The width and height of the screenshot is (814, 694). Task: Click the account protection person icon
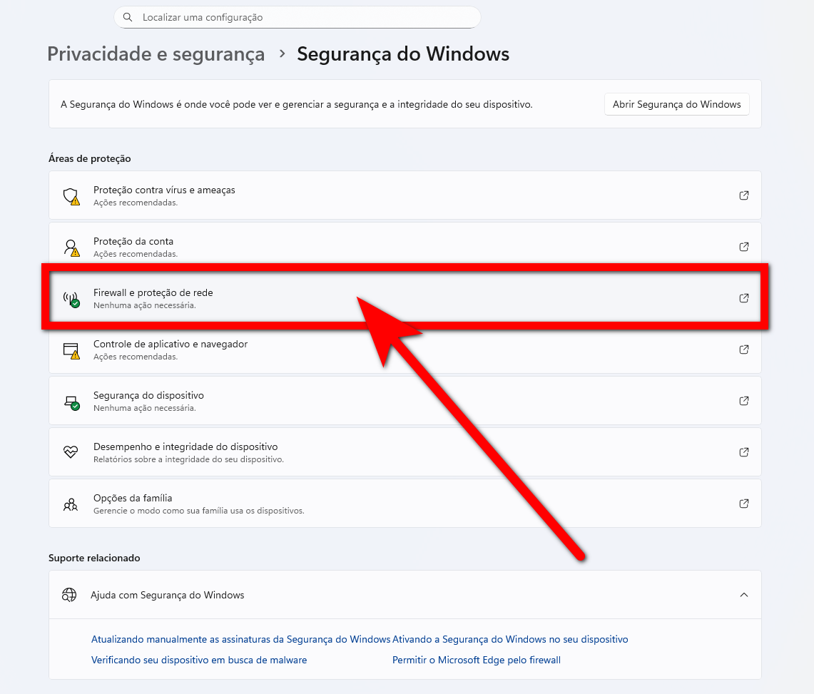click(x=70, y=247)
